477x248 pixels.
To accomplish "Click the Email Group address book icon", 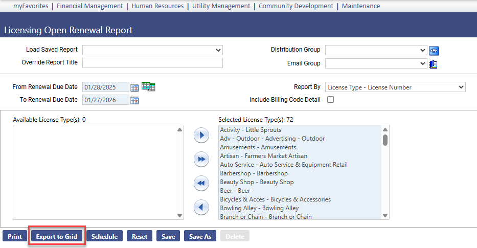I will point(434,64).
